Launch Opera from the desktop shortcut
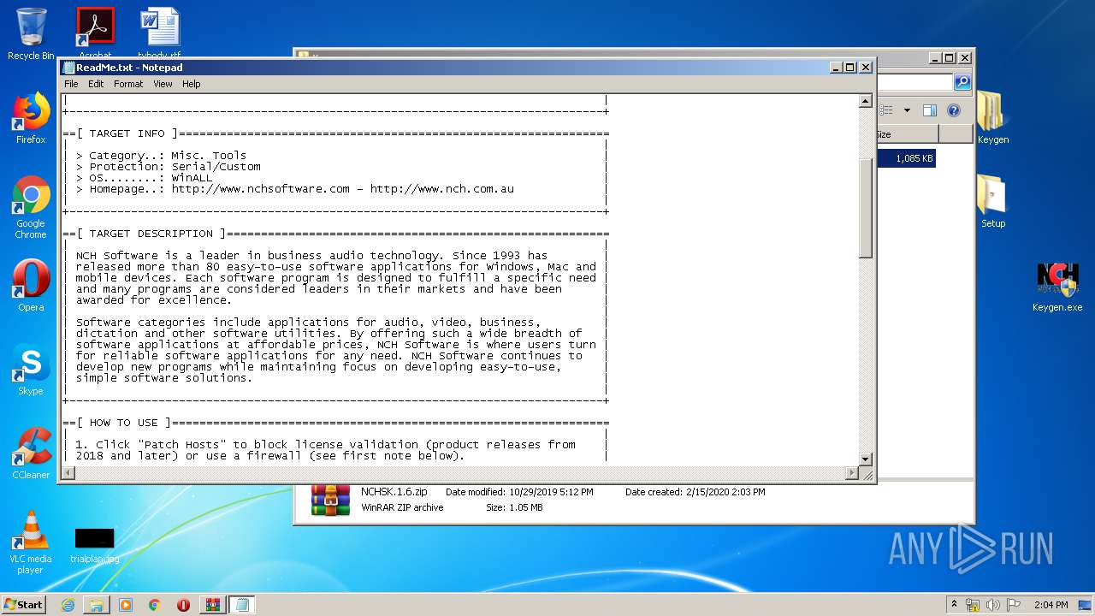 coord(31,286)
